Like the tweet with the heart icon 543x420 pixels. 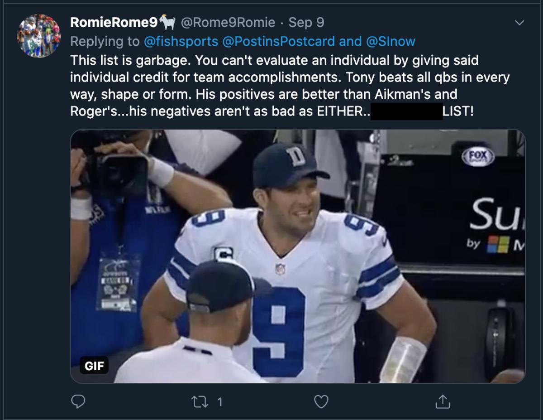(321, 401)
